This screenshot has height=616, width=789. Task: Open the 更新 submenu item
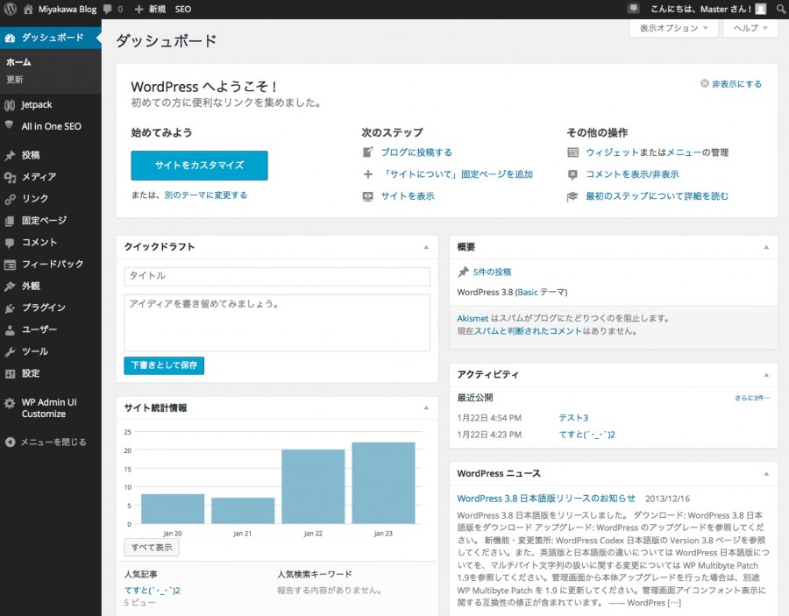[15, 80]
